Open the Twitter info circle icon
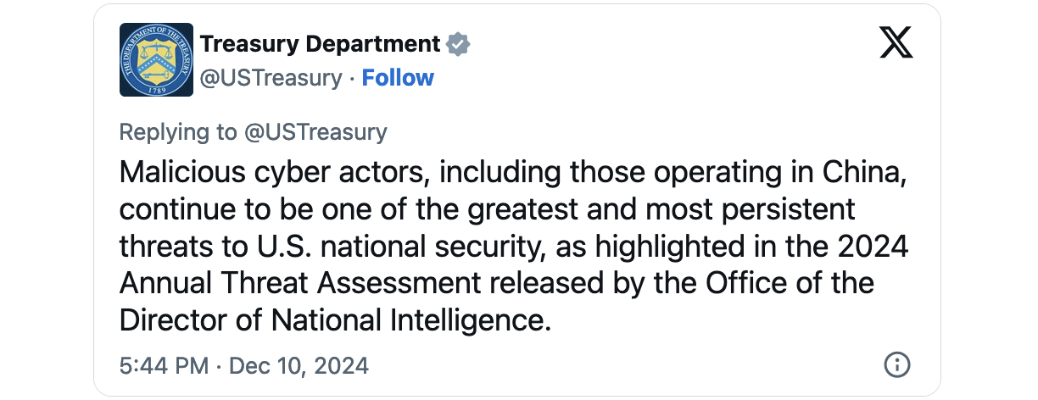The width and height of the screenshot is (1038, 400). pyautogui.click(x=896, y=365)
